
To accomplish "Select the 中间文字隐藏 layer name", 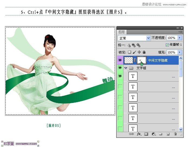I will point(158,60).
